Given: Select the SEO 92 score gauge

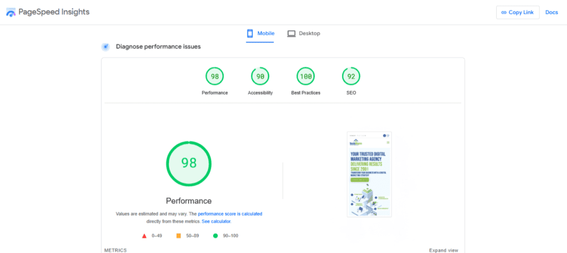Looking at the screenshot, I should (x=351, y=76).
